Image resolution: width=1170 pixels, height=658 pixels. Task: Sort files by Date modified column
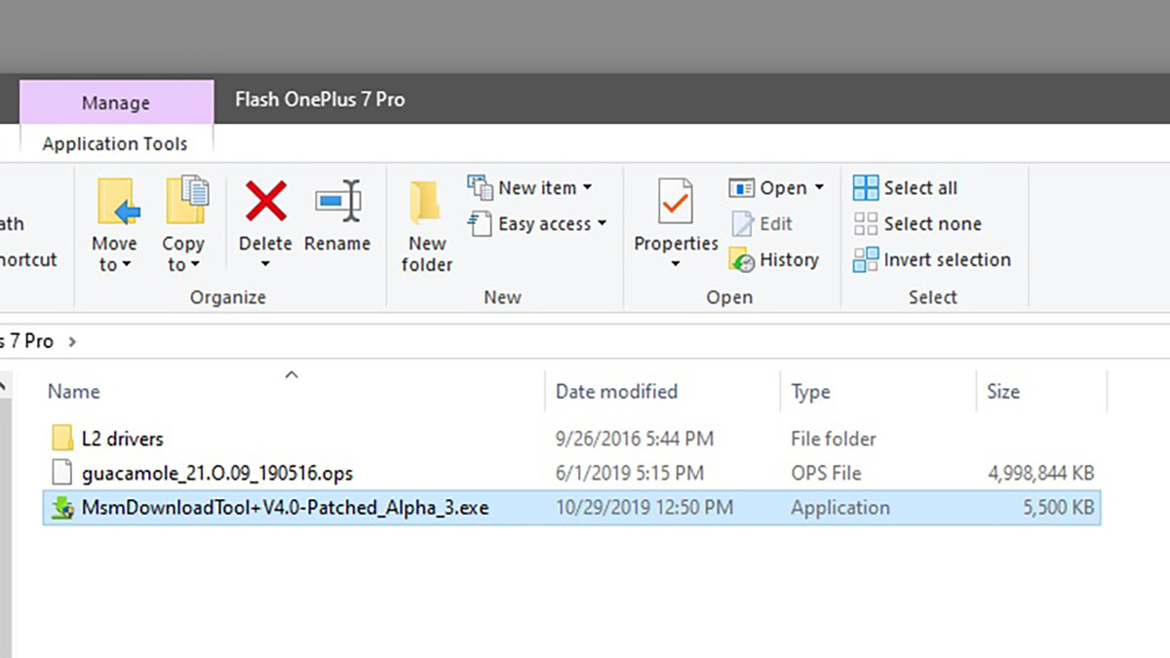point(616,391)
